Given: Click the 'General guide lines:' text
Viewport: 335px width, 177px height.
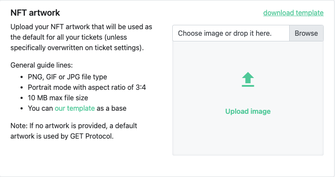Looking at the screenshot, I should click(42, 65).
